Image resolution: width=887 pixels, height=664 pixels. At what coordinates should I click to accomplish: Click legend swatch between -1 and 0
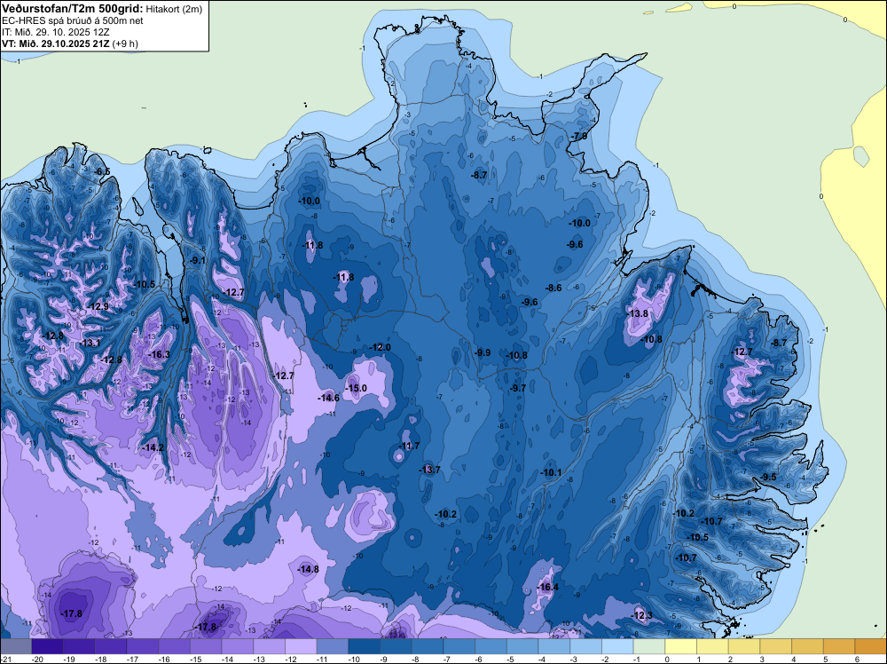click(x=649, y=646)
